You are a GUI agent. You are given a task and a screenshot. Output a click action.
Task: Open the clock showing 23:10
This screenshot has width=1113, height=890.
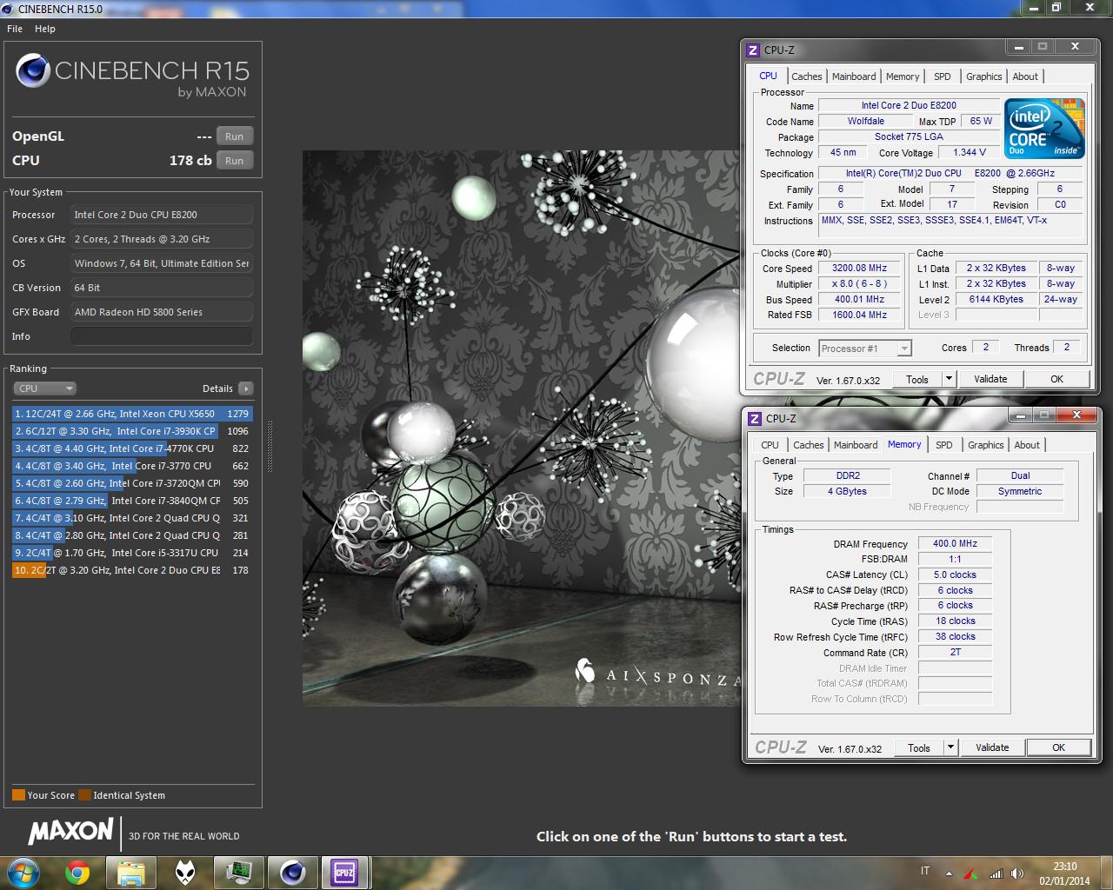pos(1065,873)
